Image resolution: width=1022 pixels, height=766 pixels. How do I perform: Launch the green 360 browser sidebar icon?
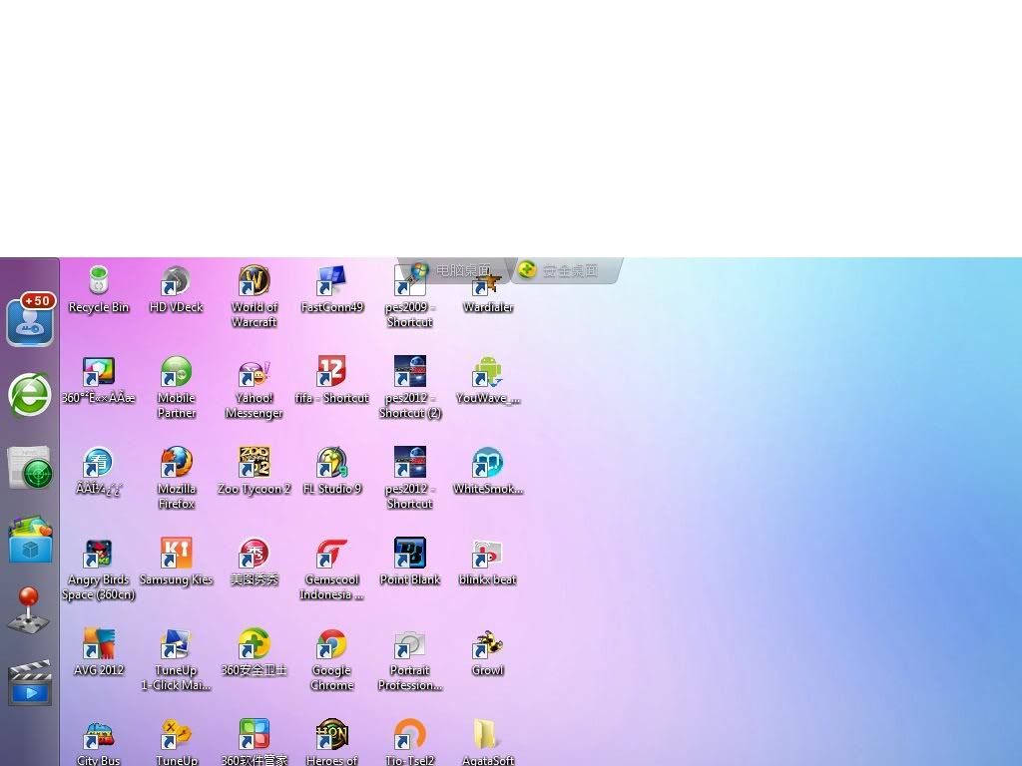click(x=30, y=395)
